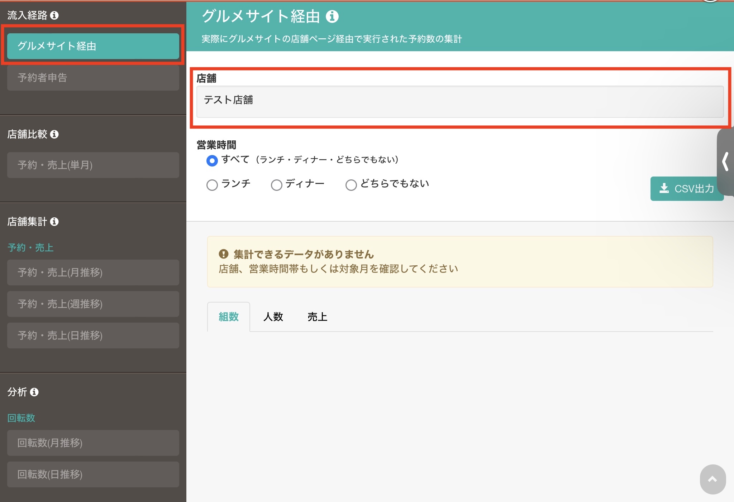Click info icon beside 流入経路 heading
The width and height of the screenshot is (734, 502).
pyautogui.click(x=54, y=15)
